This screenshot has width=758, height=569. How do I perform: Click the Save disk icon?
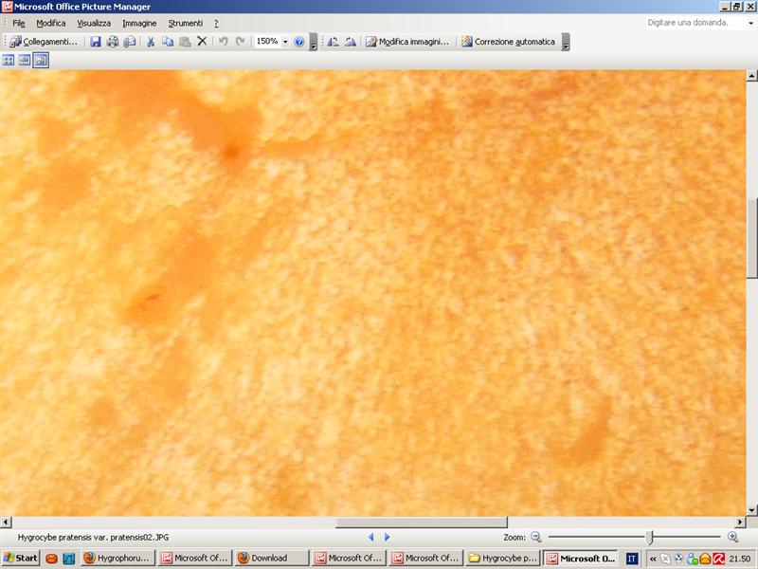[96, 42]
